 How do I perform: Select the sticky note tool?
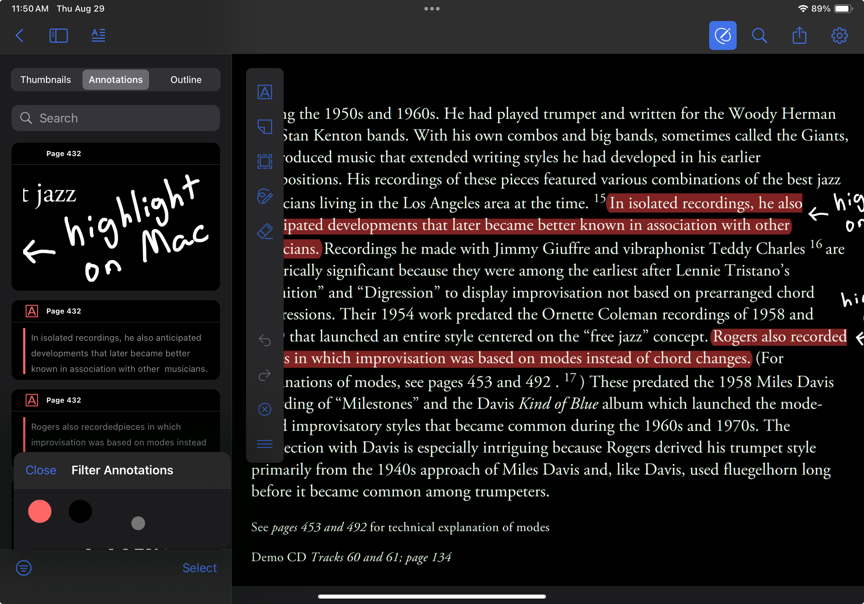[x=264, y=126]
